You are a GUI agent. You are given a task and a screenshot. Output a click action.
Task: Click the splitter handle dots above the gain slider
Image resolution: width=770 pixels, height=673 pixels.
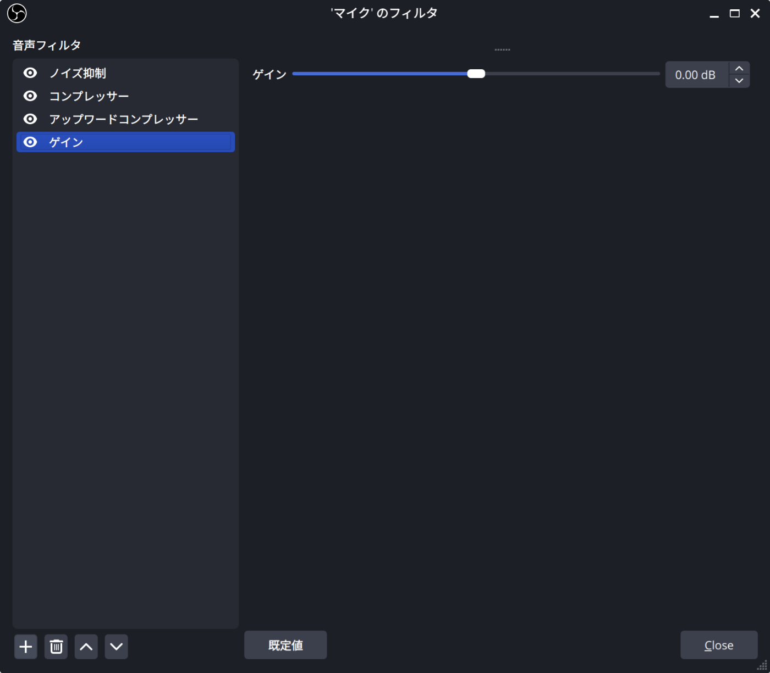(x=502, y=50)
